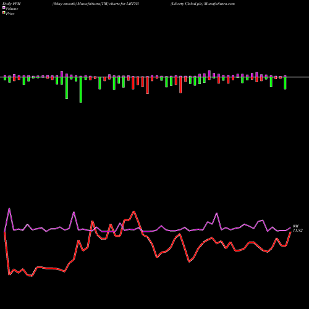Click the '0M' volume value label
Image resolution: width=309 pixels, height=309 pixels.
(x=295, y=226)
